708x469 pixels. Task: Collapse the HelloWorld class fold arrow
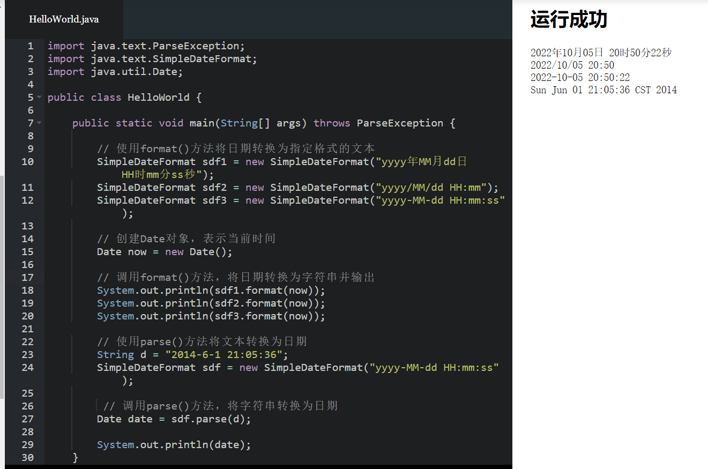39,98
